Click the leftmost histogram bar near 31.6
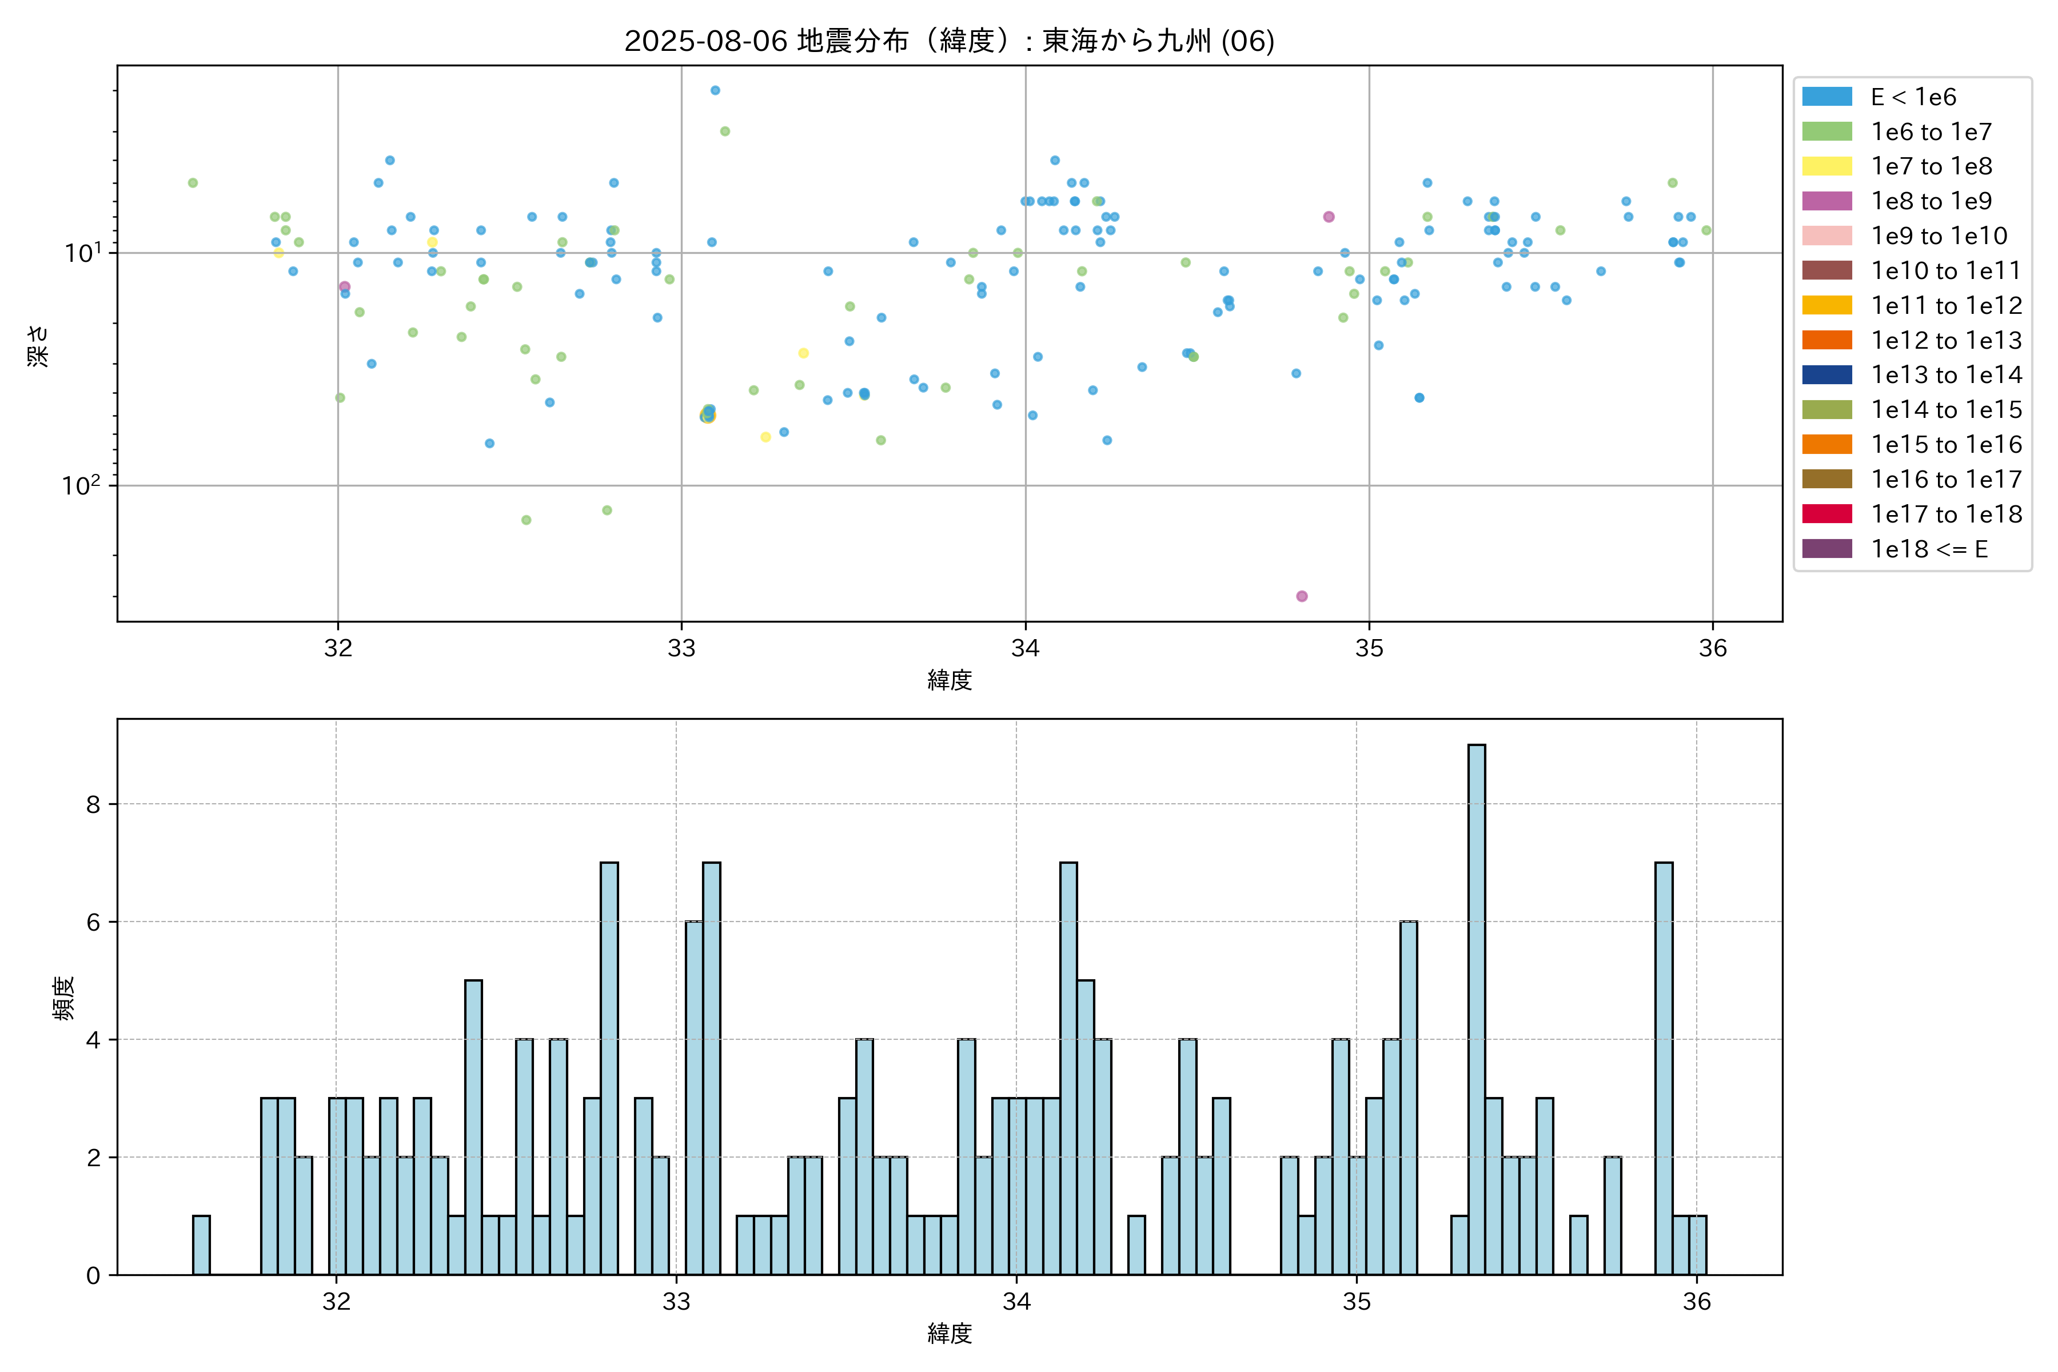This screenshot has height=1372, width=2058. [x=201, y=1245]
